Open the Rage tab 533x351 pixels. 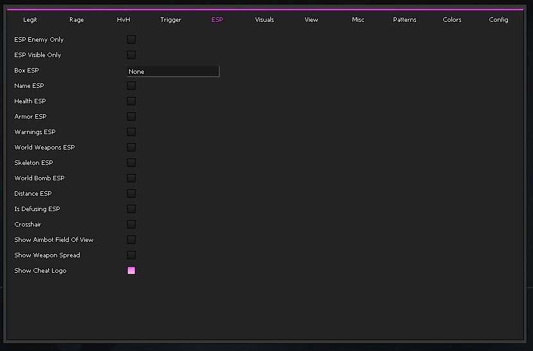point(76,20)
